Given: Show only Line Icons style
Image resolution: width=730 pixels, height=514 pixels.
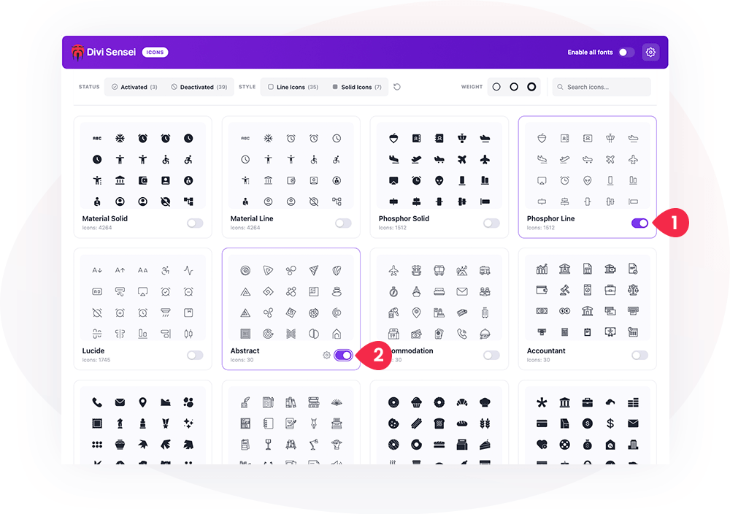Looking at the screenshot, I should click(293, 87).
